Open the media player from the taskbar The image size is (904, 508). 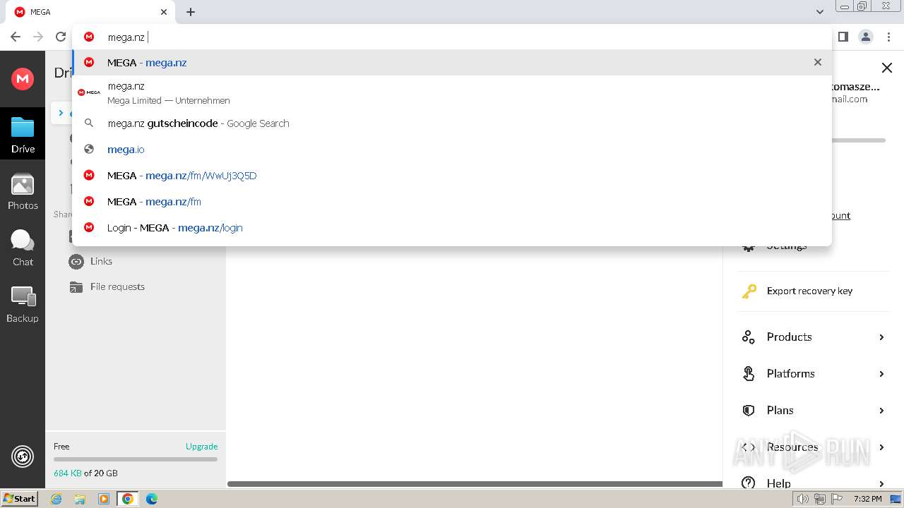point(104,499)
